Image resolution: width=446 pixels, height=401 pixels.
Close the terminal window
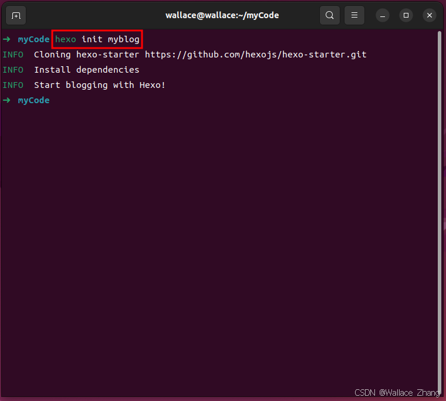tap(430, 15)
